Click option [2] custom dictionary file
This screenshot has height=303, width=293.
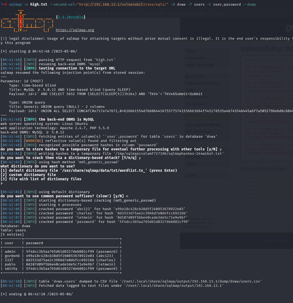pyautogui.click(x=28, y=175)
